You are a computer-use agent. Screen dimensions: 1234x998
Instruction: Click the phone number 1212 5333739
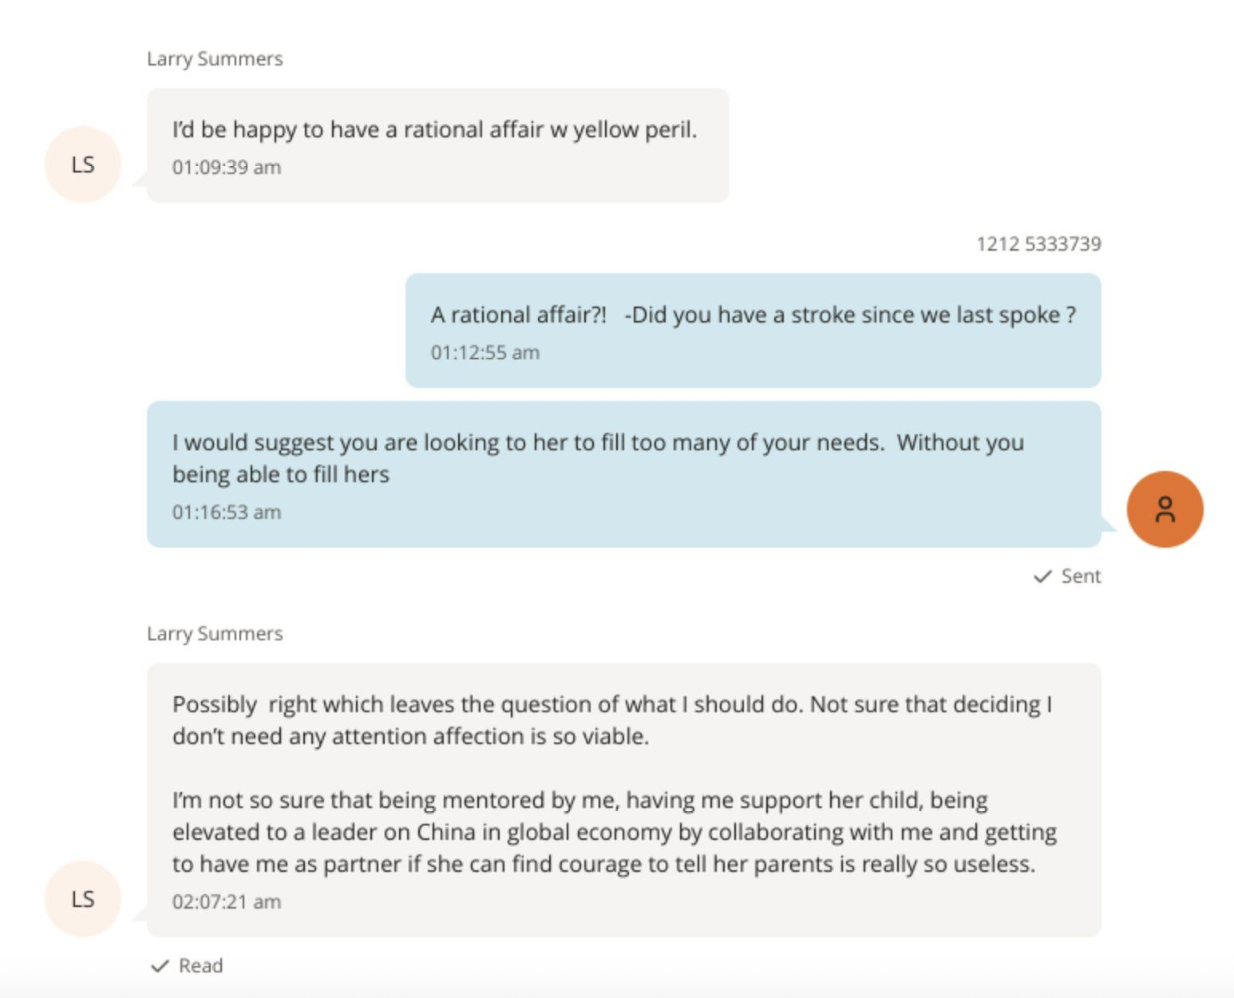point(1038,244)
